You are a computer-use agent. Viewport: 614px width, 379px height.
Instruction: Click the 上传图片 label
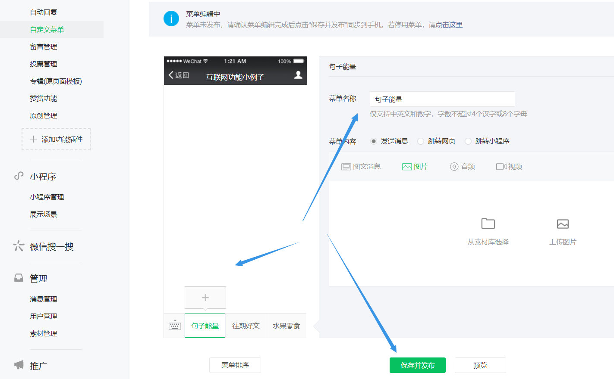(563, 242)
